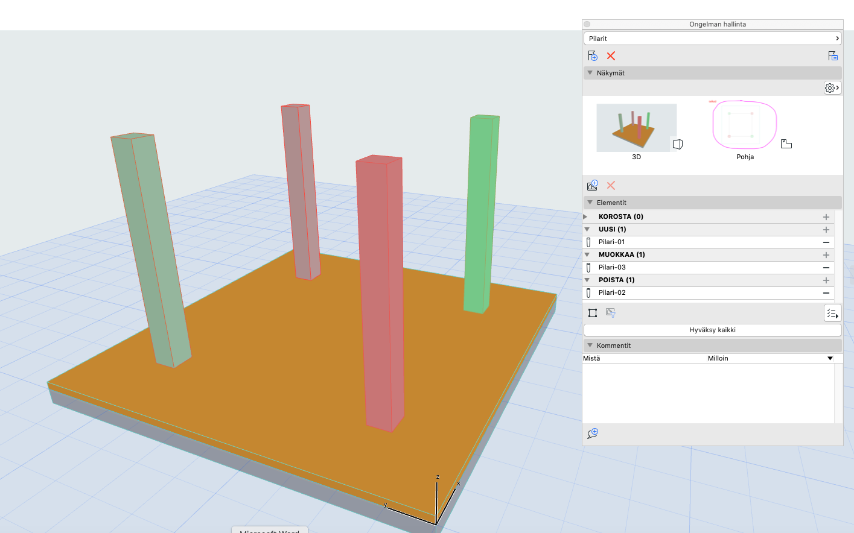
Task: Click the floor plan icon beside Pohja thumbnail
Action: coord(786,143)
